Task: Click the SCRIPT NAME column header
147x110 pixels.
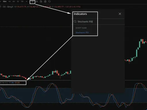Action: tap(81, 28)
